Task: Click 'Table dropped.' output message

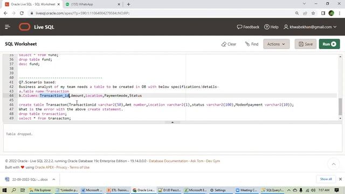Action: click(19, 134)
